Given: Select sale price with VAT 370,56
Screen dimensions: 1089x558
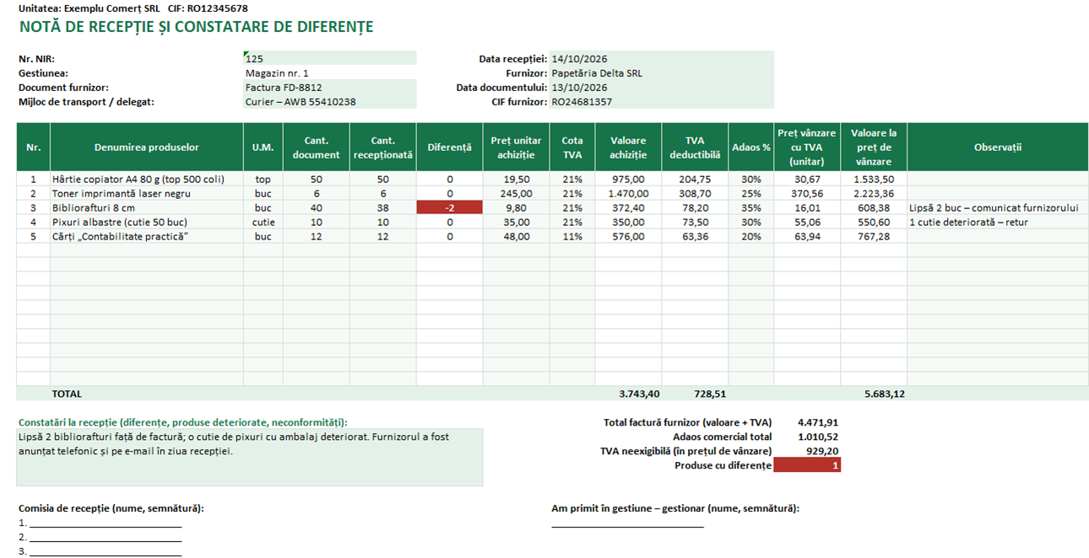Looking at the screenshot, I should [x=807, y=194].
